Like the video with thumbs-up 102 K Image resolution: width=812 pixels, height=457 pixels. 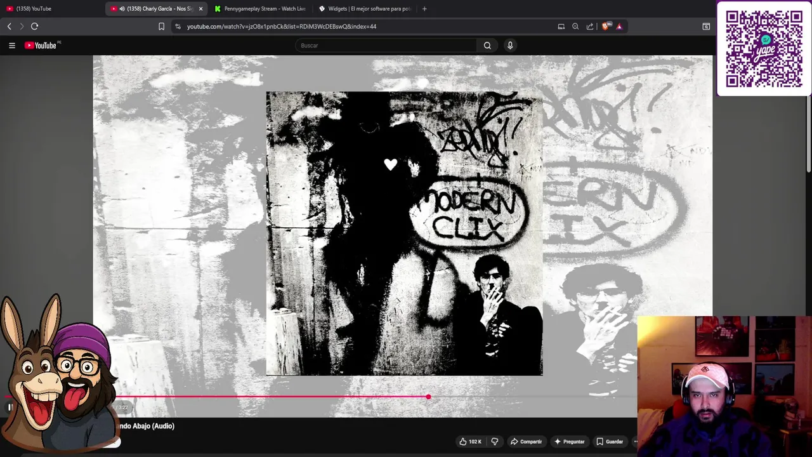tap(470, 441)
